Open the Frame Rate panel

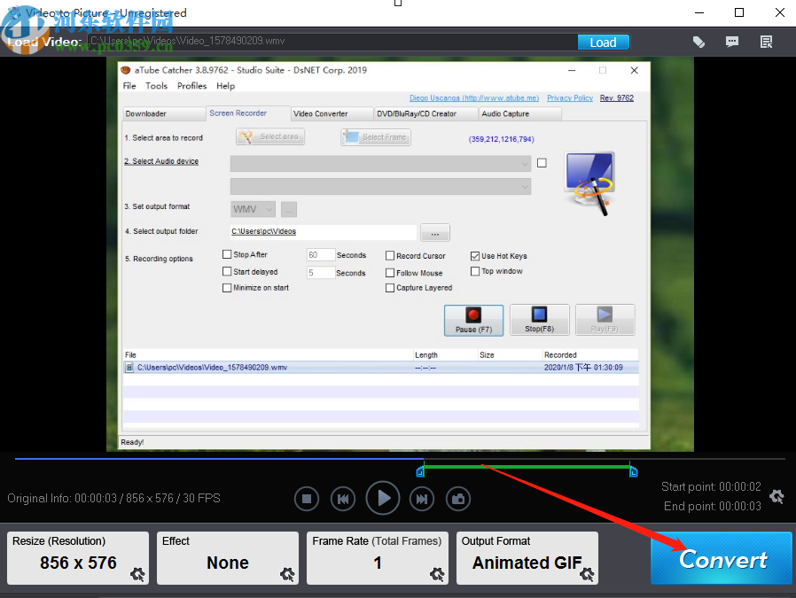[378, 558]
